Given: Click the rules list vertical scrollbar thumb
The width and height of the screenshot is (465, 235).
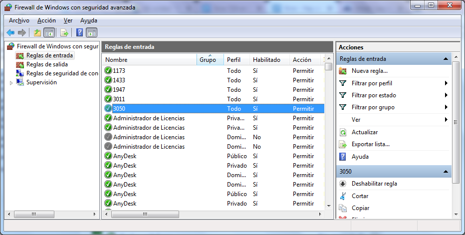Looking at the screenshot, I should coord(329,66).
